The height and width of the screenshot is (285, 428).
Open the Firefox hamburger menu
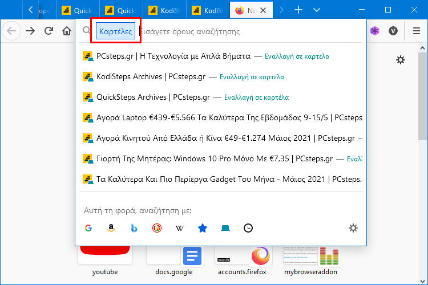coord(416,31)
